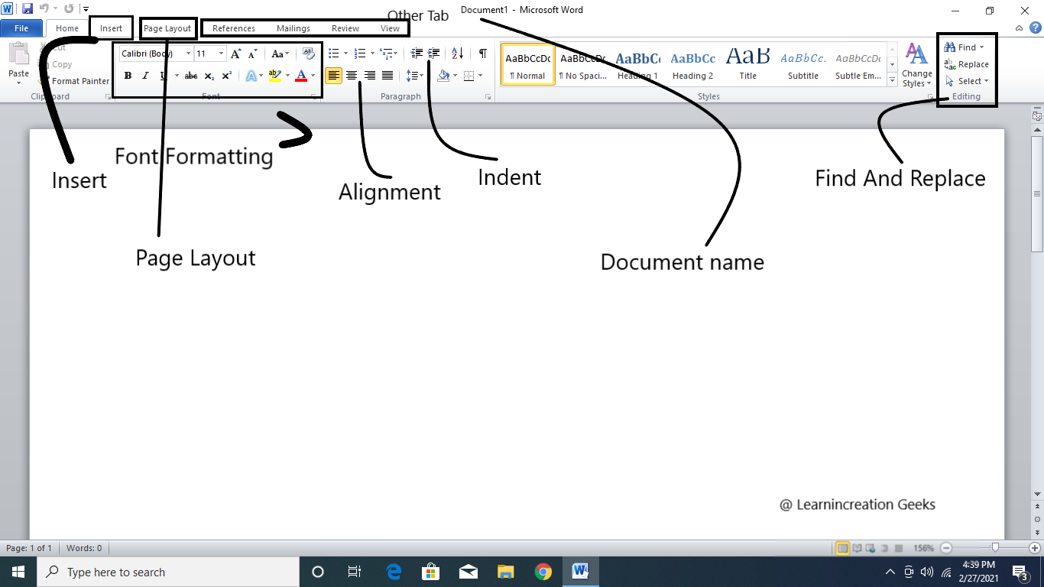Click the Clear Formatting icon
Image resolution: width=1044 pixels, height=587 pixels.
[308, 54]
